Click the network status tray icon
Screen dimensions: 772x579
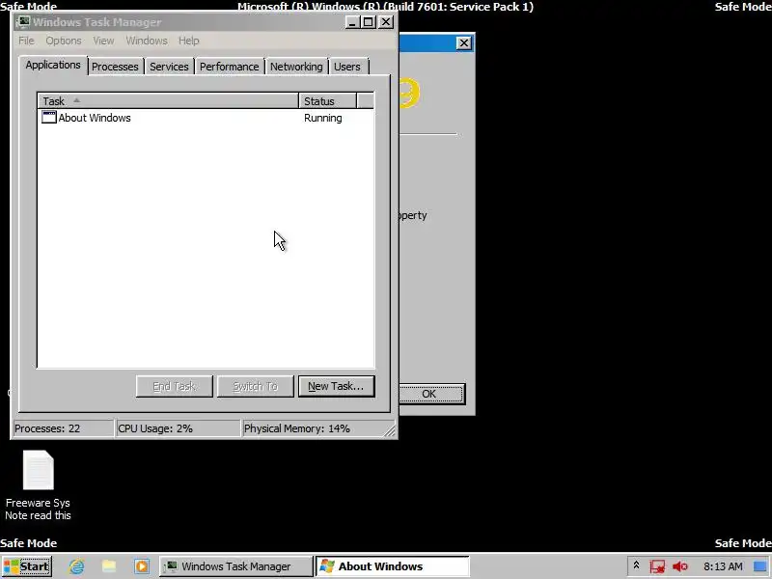[x=657, y=566]
